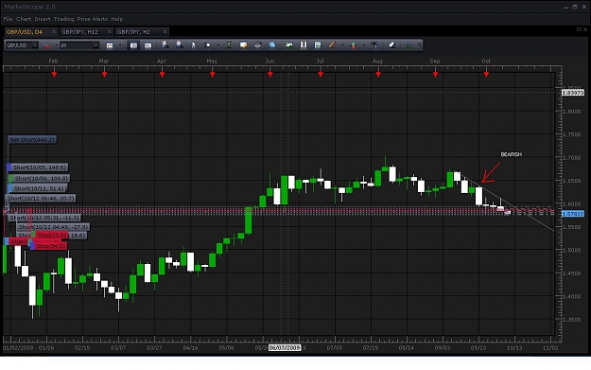Select the Short(10/05, 140.5) position label
Image resolution: width=591 pixels, height=370 pixels.
pos(38,167)
